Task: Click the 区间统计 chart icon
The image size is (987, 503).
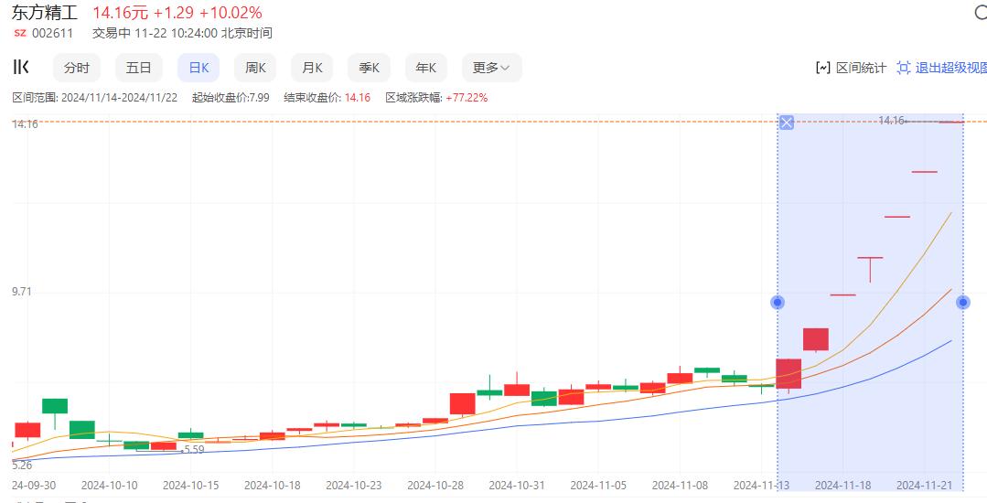Action: (x=822, y=68)
